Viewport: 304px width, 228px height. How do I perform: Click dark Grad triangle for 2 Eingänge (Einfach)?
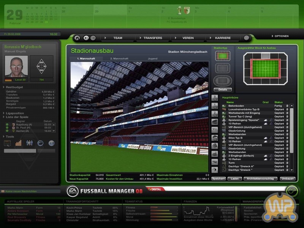click(271, 156)
